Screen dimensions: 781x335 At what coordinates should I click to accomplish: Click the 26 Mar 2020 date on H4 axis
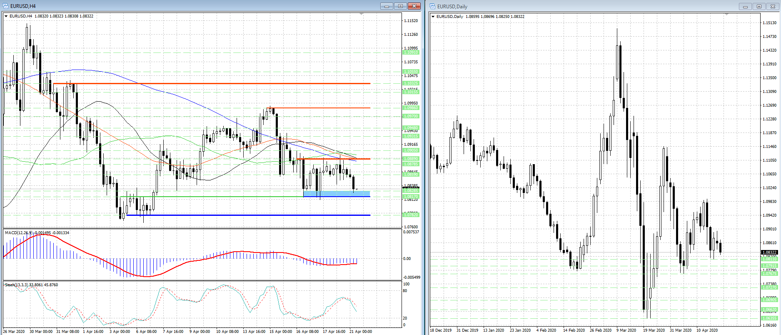(x=14, y=332)
